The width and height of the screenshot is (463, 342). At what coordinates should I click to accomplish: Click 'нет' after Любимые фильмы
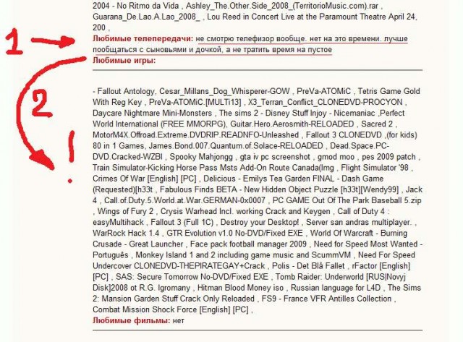tap(179, 321)
